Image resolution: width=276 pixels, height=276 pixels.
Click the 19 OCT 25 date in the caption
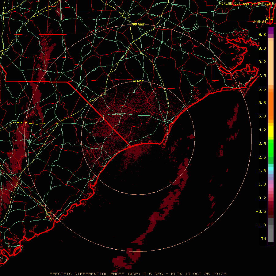pyautogui.click(x=198, y=274)
